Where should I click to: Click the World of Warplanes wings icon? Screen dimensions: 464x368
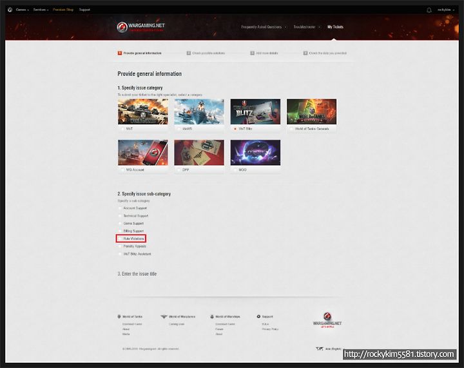pos(164,316)
